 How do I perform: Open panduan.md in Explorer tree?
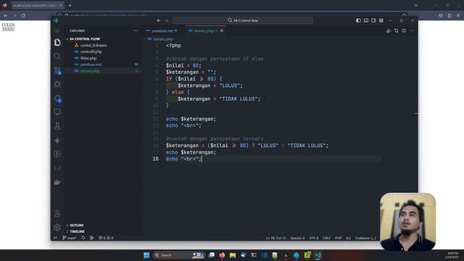pos(91,65)
